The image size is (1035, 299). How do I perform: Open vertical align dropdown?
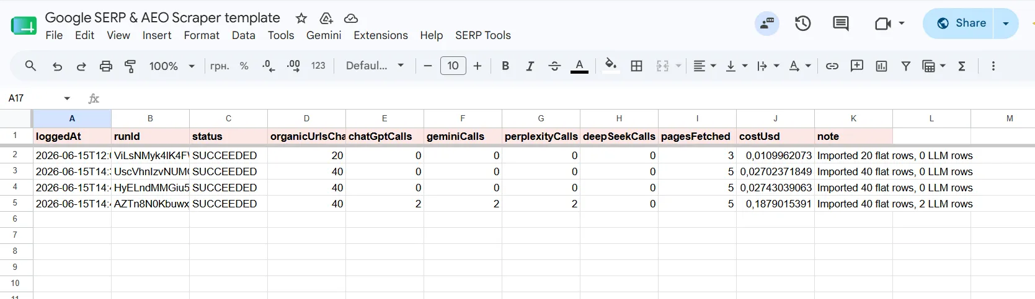(737, 66)
